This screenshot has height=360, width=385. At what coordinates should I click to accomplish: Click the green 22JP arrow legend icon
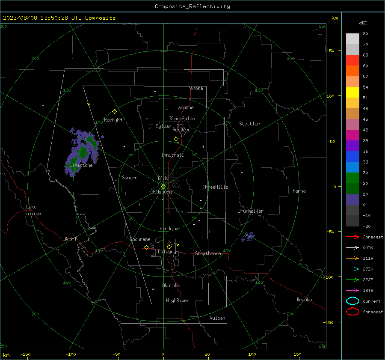352,280
